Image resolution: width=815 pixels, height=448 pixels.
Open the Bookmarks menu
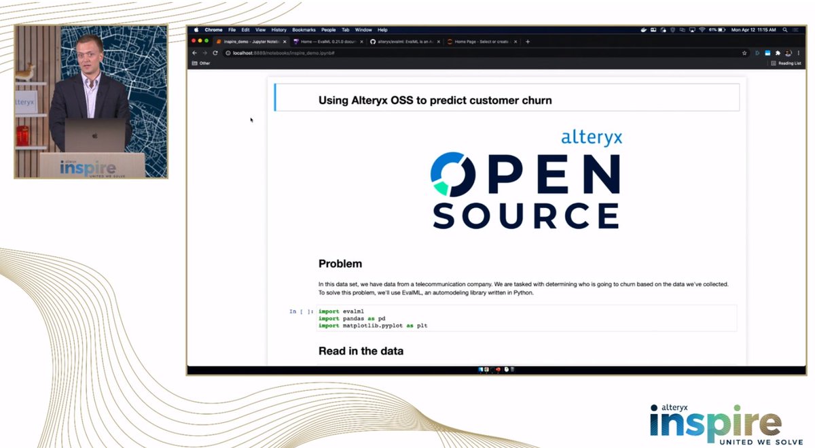(x=304, y=30)
